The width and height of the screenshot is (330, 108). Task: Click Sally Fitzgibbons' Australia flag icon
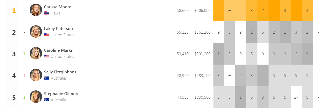46,78
